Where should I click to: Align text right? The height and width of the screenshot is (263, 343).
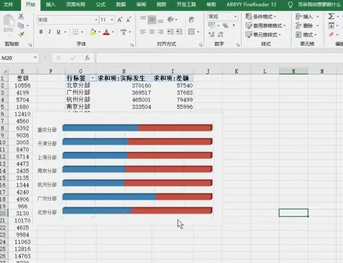[160, 32]
